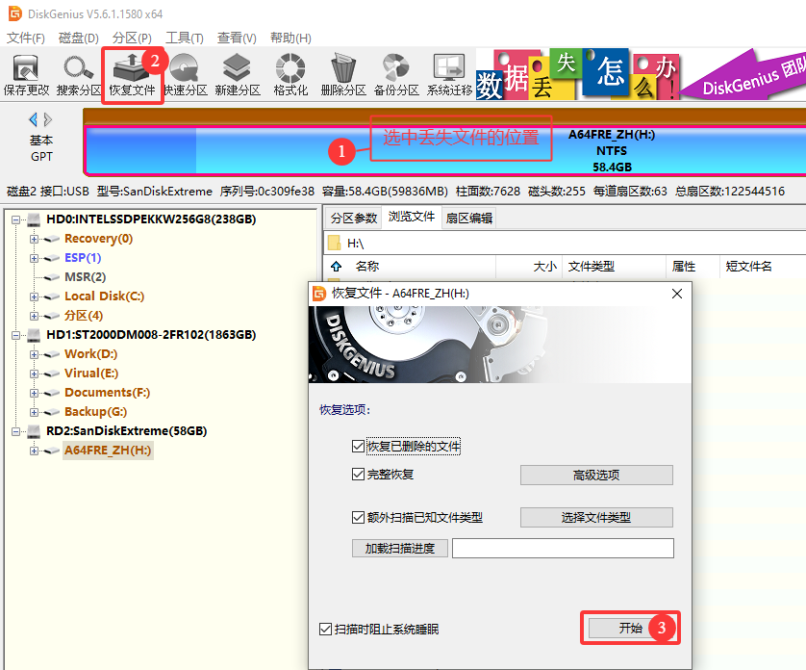Sort by Attribute (属性) column header
Viewport: 806px width, 670px height.
coord(684,266)
